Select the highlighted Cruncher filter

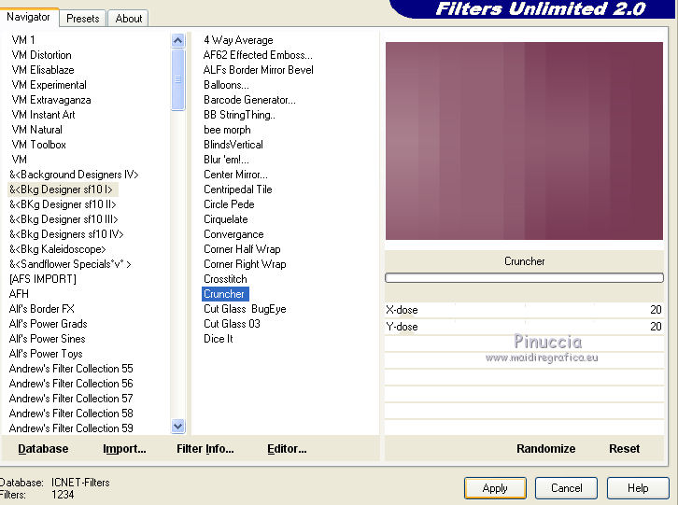(225, 294)
